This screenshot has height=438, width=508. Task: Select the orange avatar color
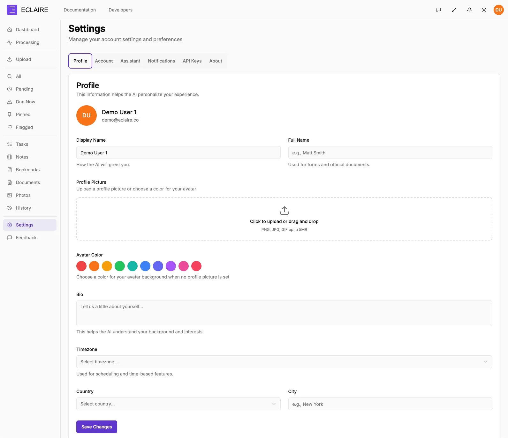tap(94, 266)
